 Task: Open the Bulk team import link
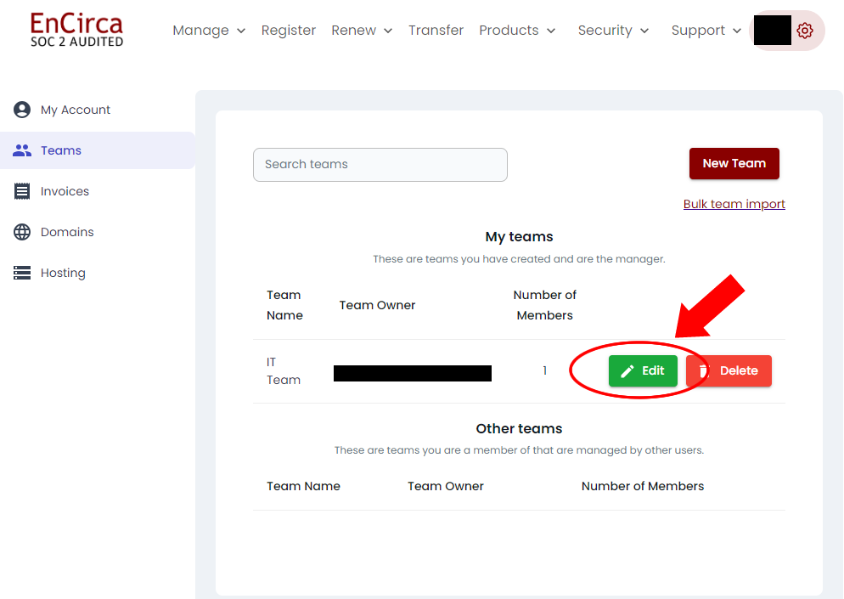(x=734, y=204)
